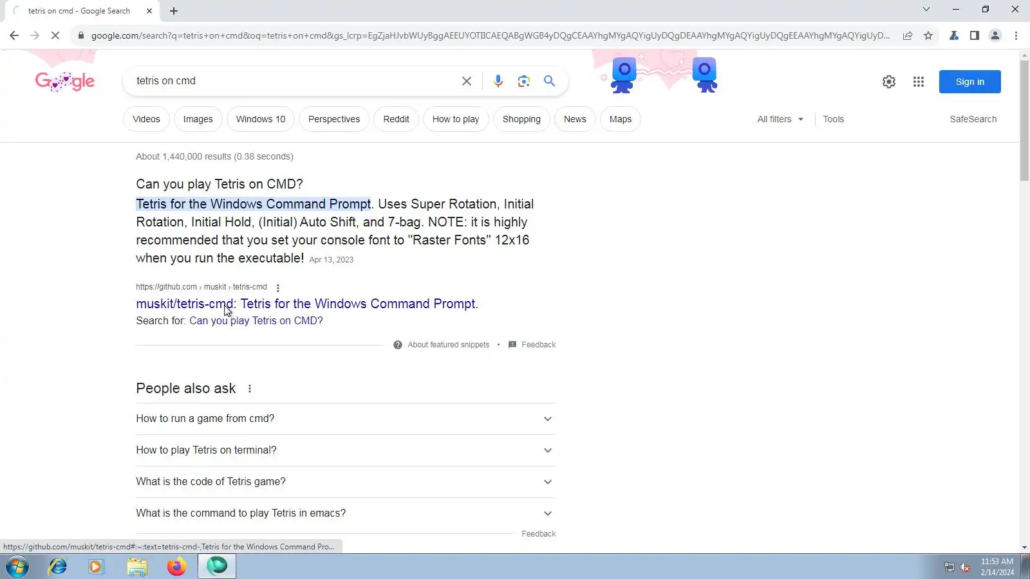Click the Sign in button
1030x579 pixels.
click(969, 82)
